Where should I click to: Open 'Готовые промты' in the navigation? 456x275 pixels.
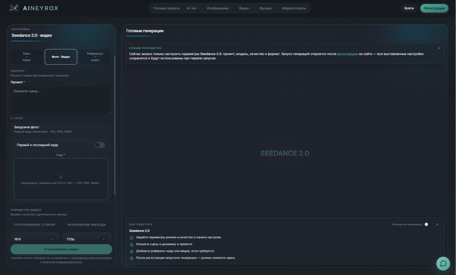(x=167, y=8)
